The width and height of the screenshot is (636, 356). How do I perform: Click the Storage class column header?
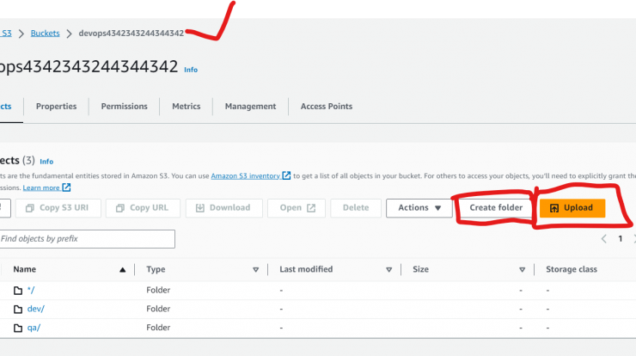[x=571, y=269]
